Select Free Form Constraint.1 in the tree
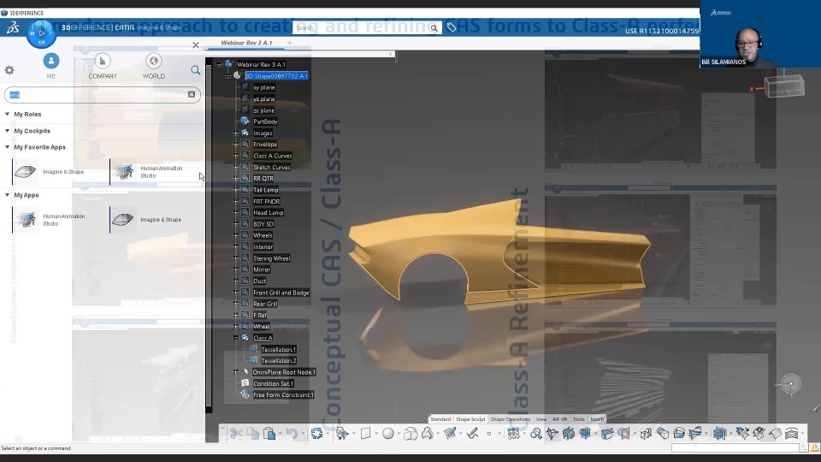Image resolution: width=821 pixels, height=462 pixels. coord(283,395)
